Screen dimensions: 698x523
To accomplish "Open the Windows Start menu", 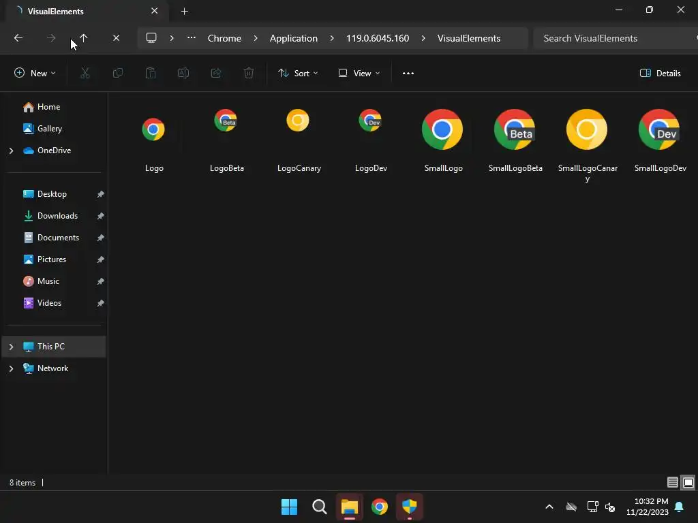I will click(x=289, y=507).
